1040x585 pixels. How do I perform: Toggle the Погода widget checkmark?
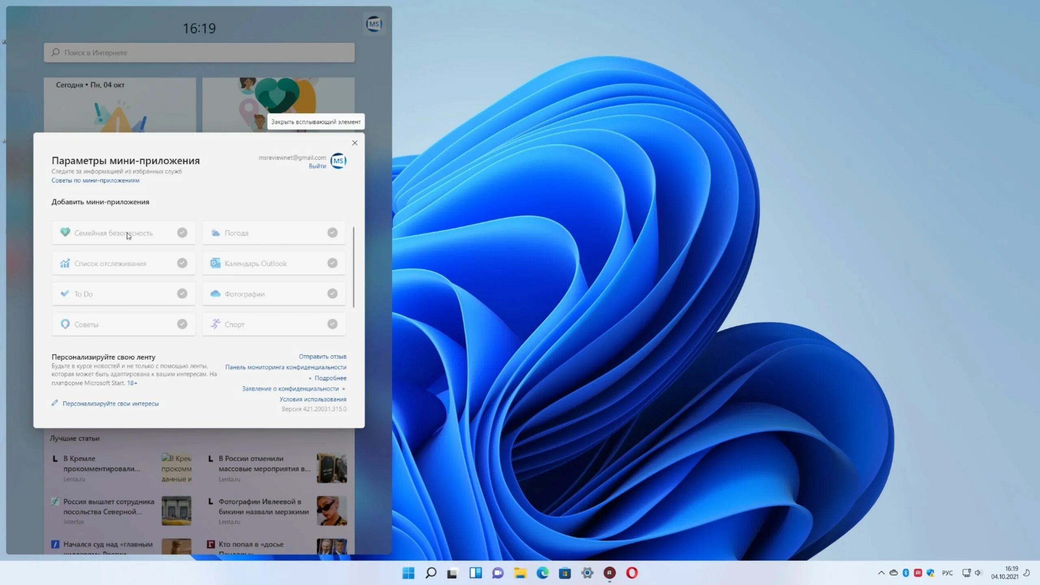tap(332, 232)
